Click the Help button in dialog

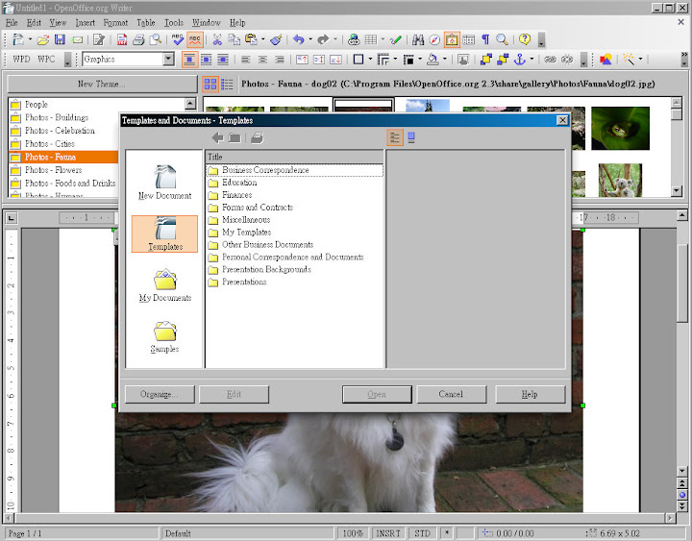530,394
